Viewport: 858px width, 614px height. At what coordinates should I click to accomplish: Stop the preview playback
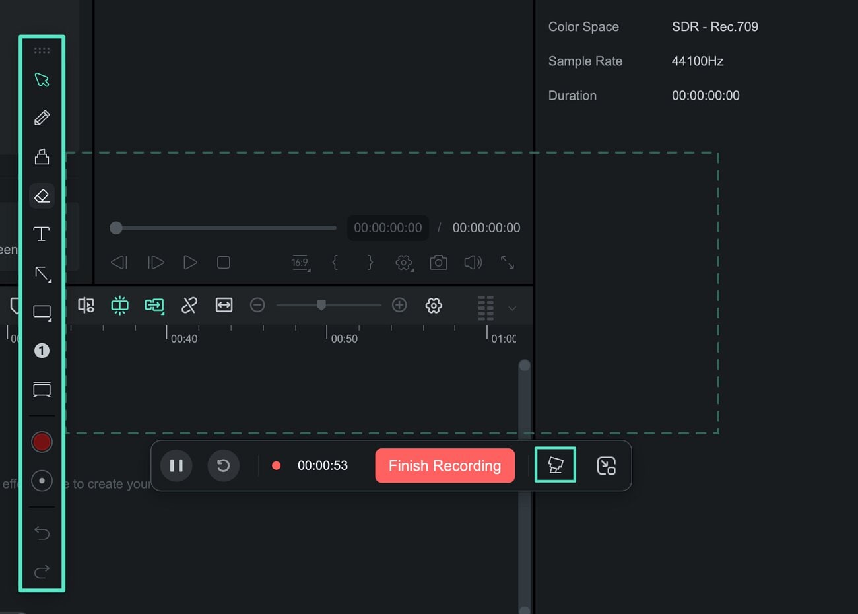click(x=224, y=263)
